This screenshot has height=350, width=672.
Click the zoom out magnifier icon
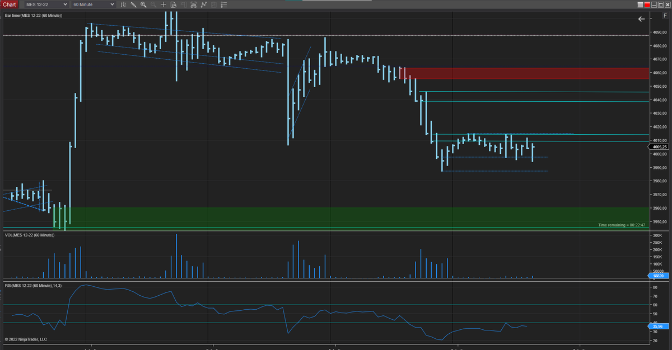click(153, 4)
